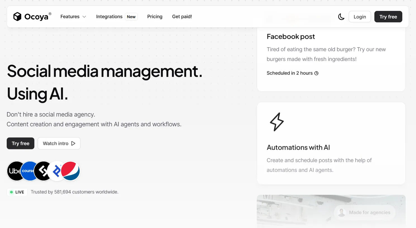Click the white circle with blue logo
This screenshot has height=228, width=416.
[56, 171]
